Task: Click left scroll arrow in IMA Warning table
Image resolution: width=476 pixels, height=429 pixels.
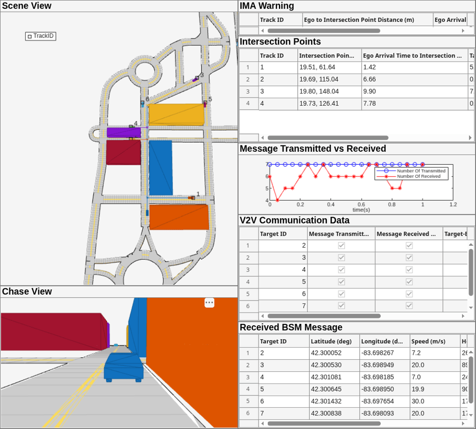Action: click(x=262, y=31)
